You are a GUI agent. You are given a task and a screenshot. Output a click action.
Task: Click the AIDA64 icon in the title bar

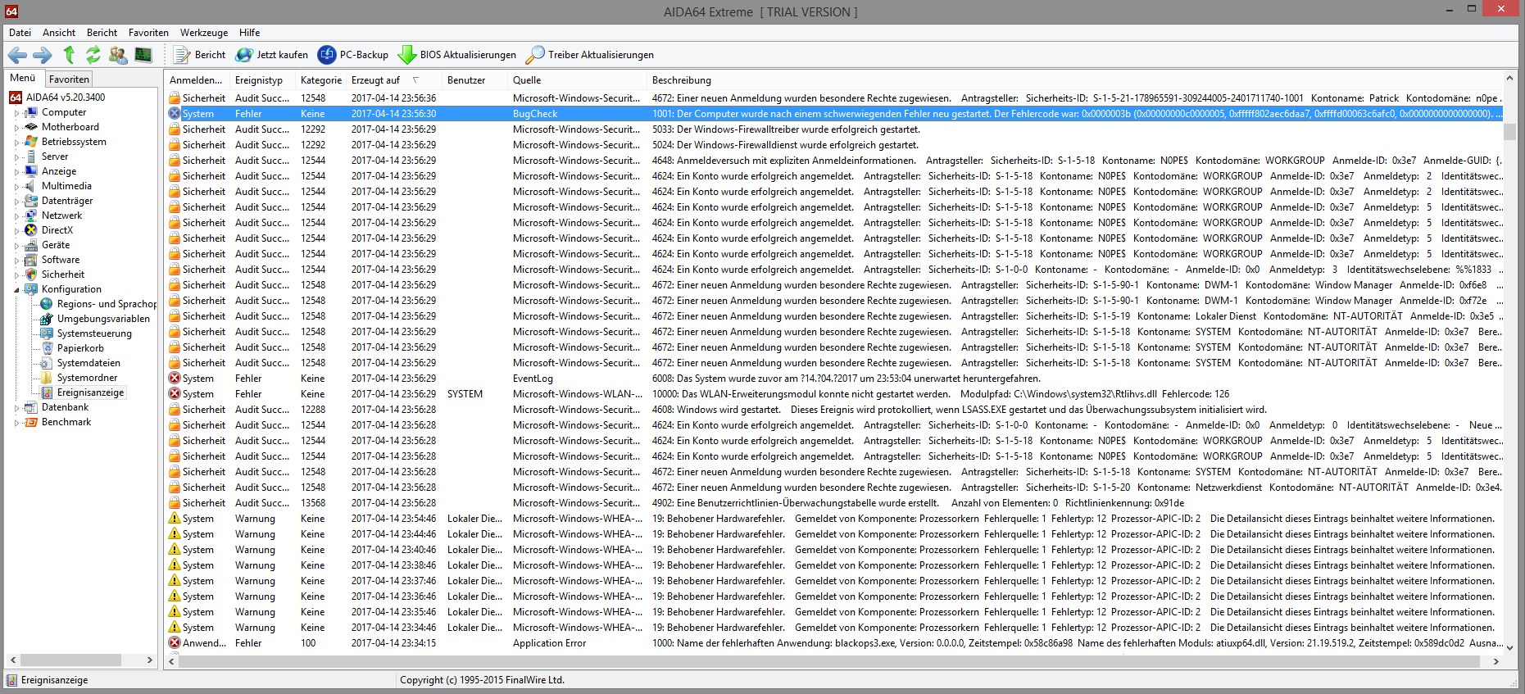[x=11, y=11]
